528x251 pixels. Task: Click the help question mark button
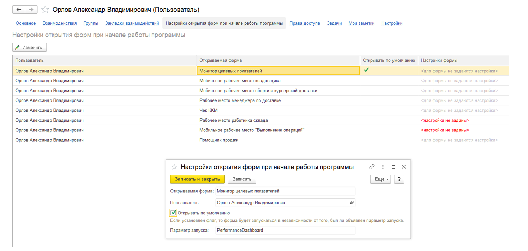click(399, 179)
